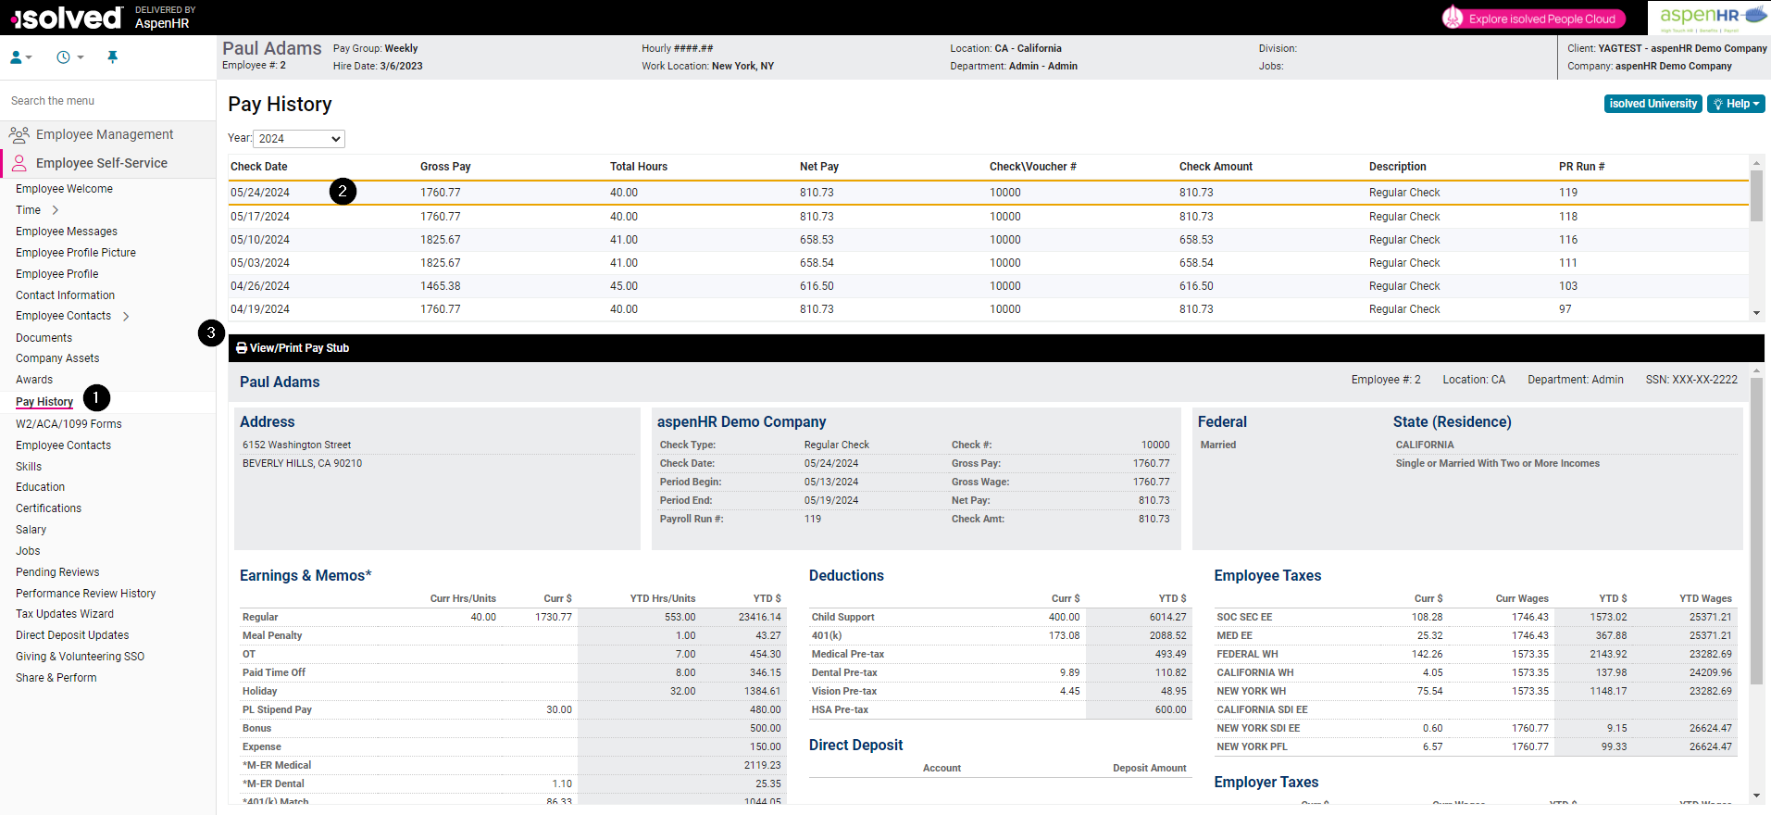The height and width of the screenshot is (815, 1771).
Task: Open W2/ACA/1099 Forms menu item
Action: coord(69,424)
